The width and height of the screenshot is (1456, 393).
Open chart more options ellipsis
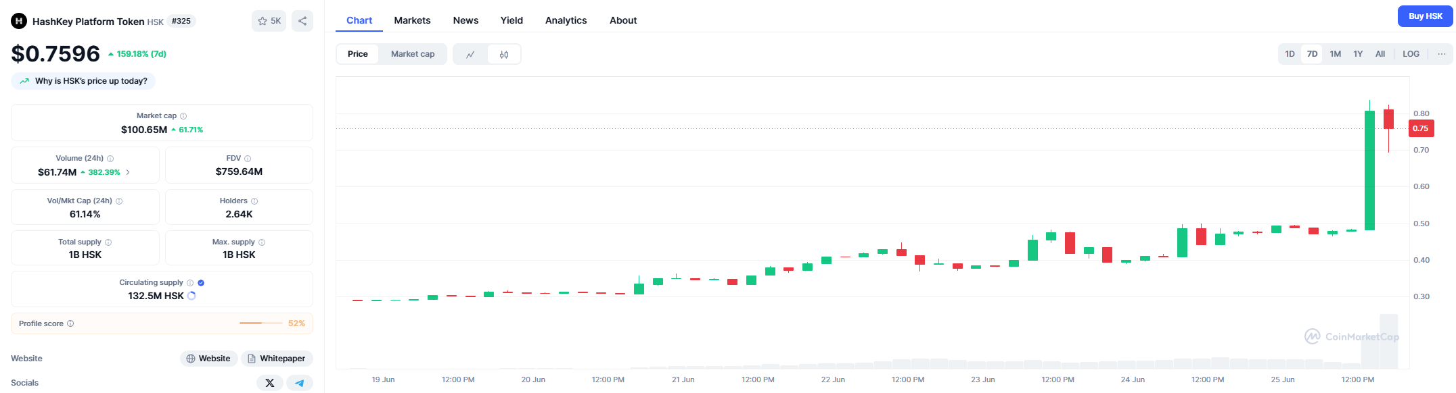1442,54
